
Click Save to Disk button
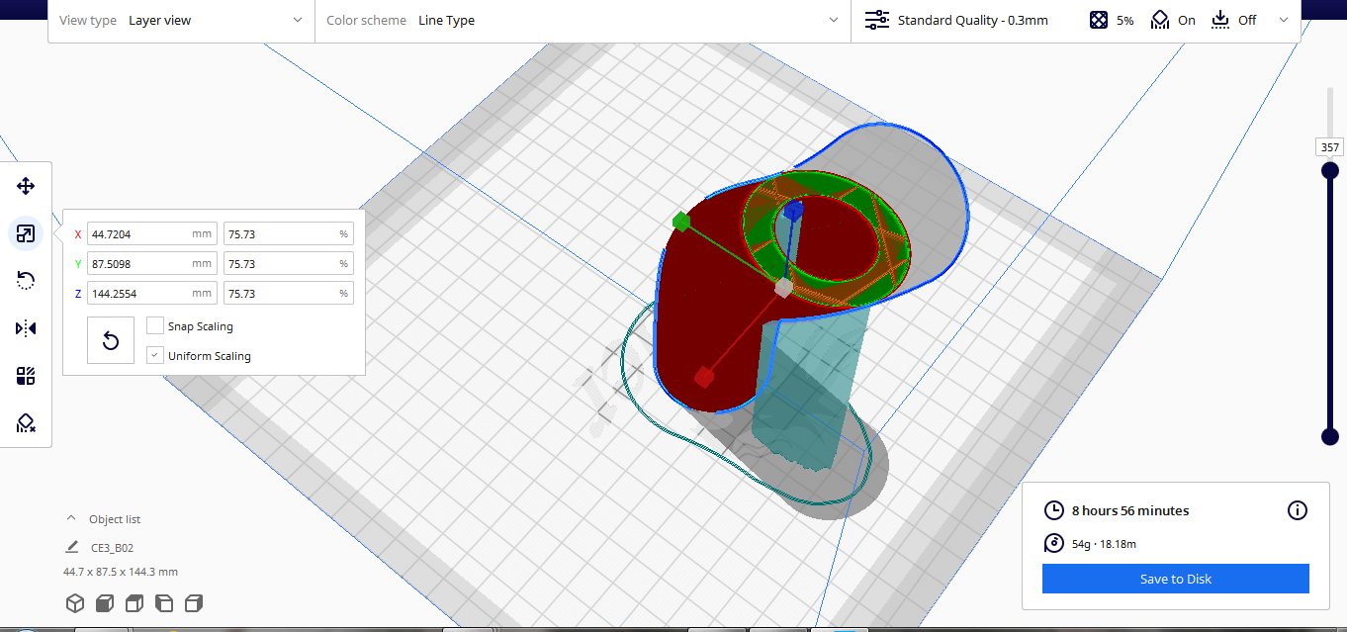[x=1175, y=579]
